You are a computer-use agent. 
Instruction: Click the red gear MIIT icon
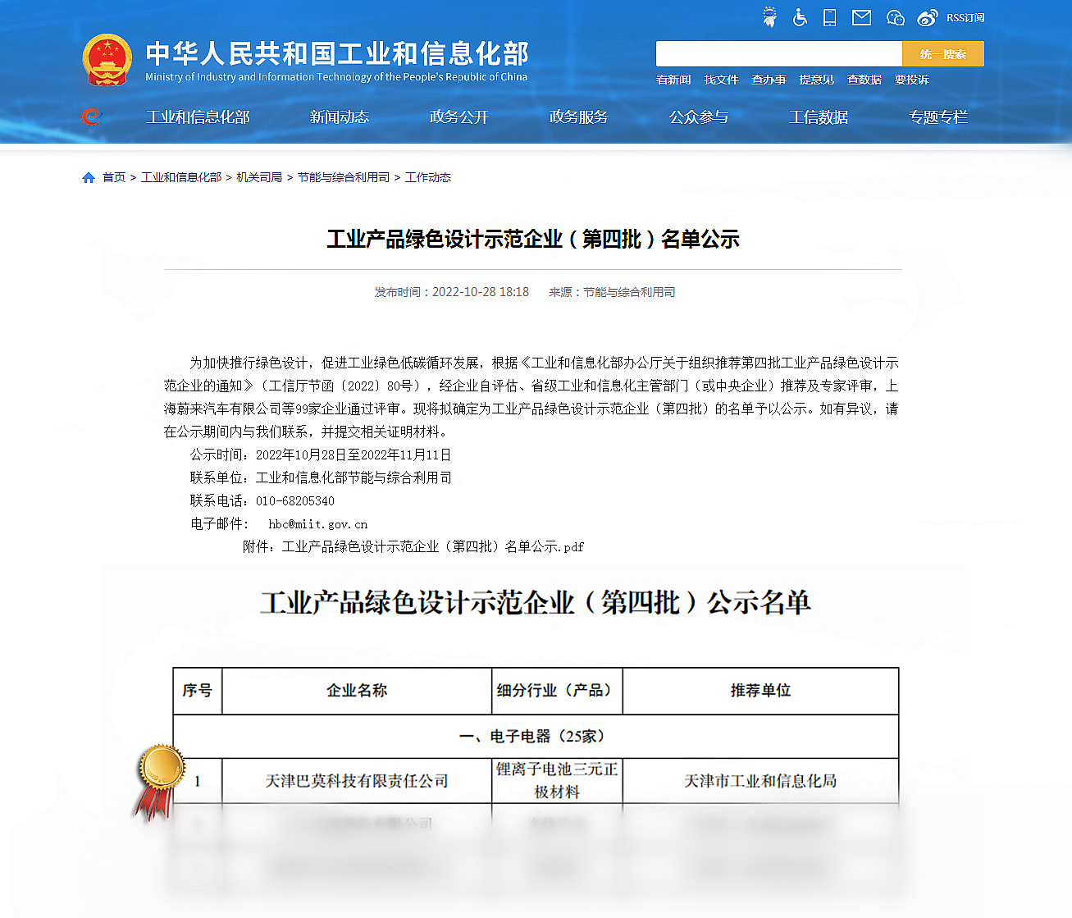[90, 117]
